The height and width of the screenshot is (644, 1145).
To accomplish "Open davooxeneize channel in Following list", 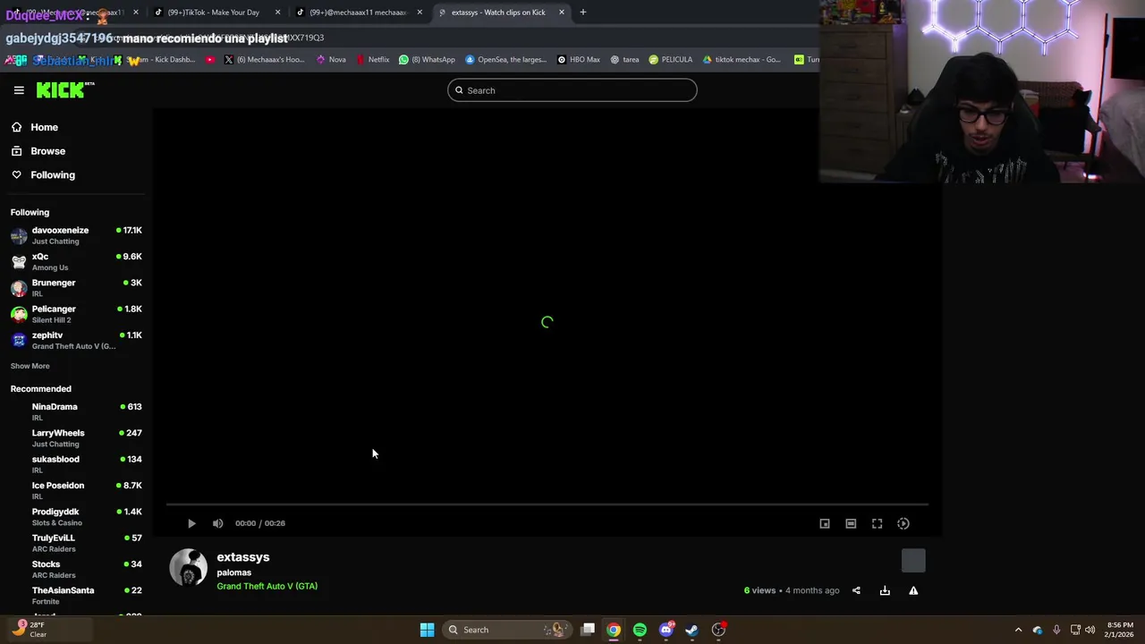I will point(76,235).
